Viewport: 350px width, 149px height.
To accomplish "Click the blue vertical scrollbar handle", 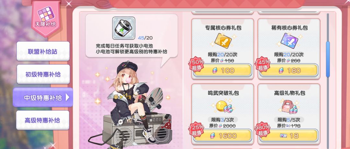I will pyautogui.click(x=328, y=59).
